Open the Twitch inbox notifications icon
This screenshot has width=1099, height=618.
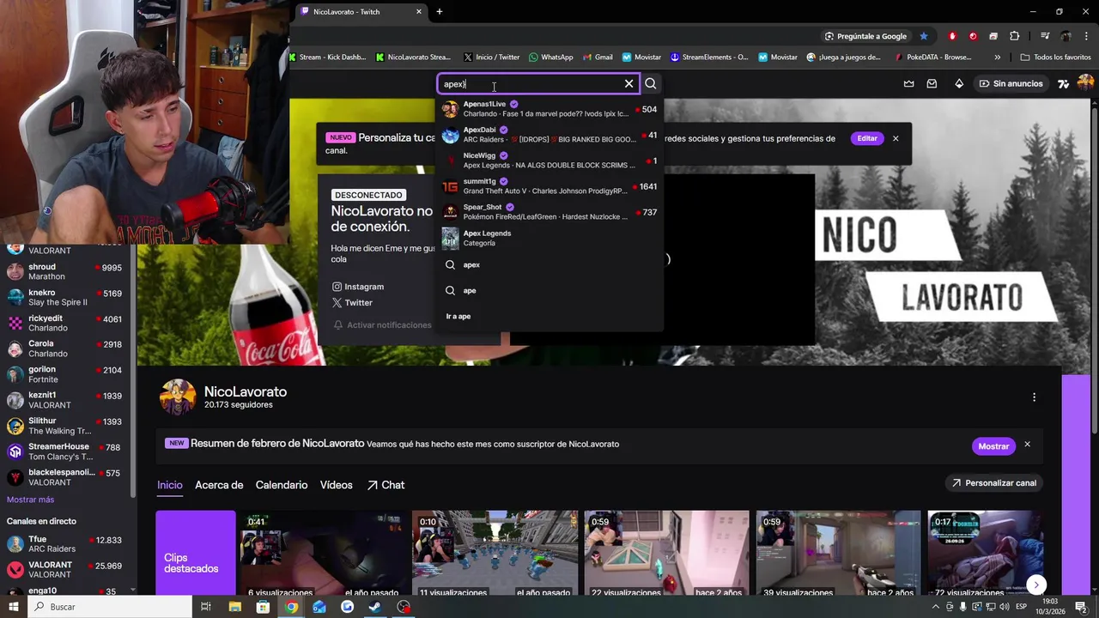click(932, 83)
